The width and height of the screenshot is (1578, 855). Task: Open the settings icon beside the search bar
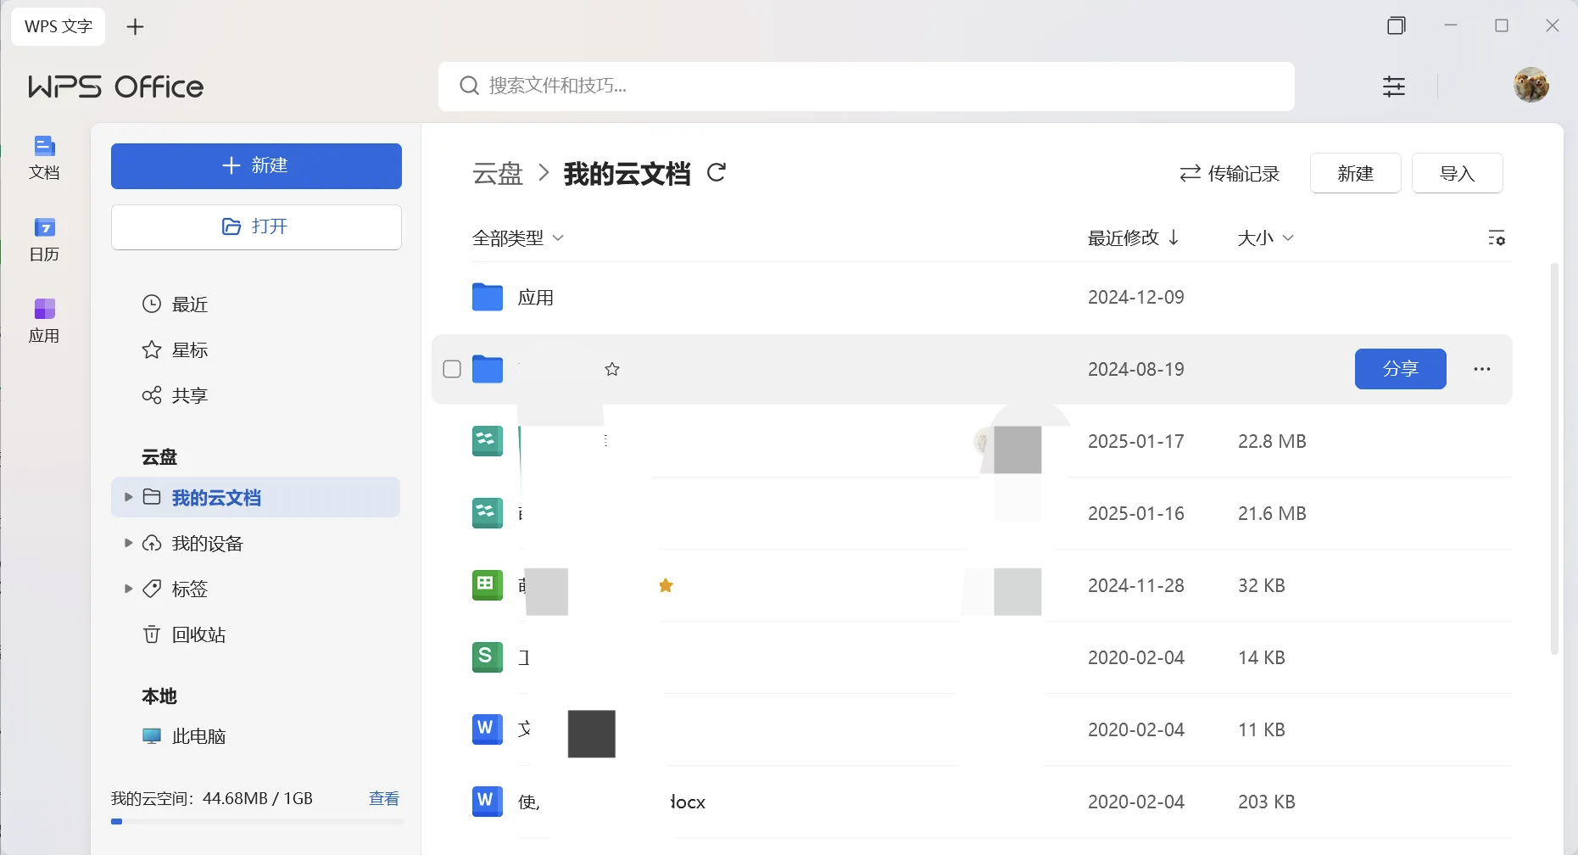click(x=1393, y=86)
